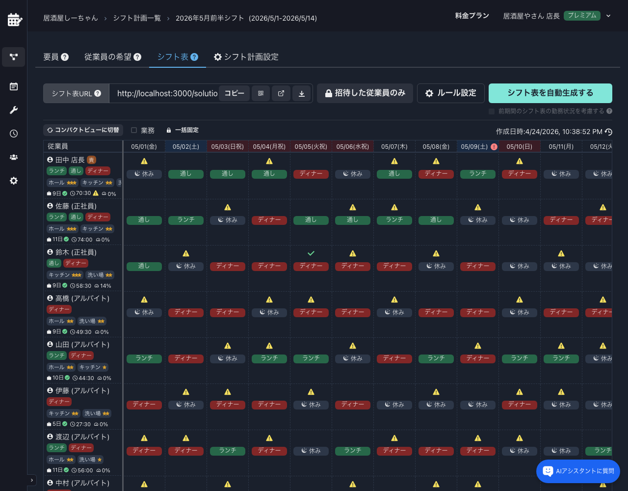Open the calendar list icon in the sidebar
Viewport: 628px width, 491px height.
[14, 86]
